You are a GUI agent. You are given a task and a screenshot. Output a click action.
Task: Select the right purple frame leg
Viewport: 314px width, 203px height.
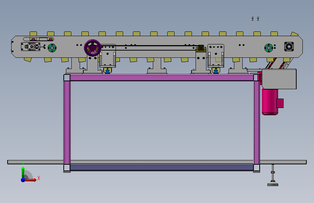(x=256, y=122)
